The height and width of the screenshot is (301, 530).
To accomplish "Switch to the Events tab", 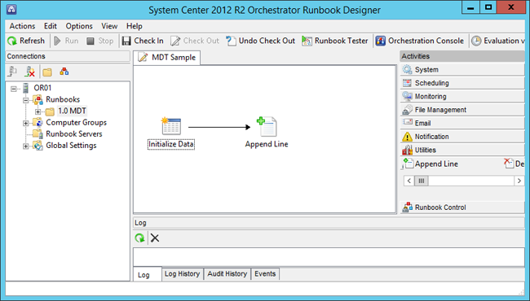I will (x=265, y=273).
